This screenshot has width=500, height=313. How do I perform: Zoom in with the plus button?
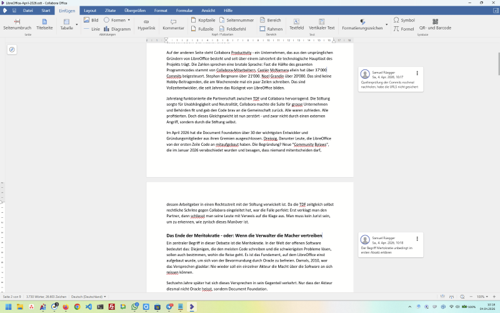click(x=494, y=297)
